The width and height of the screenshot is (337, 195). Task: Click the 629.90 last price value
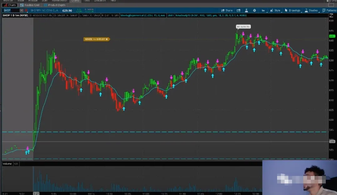67,10
